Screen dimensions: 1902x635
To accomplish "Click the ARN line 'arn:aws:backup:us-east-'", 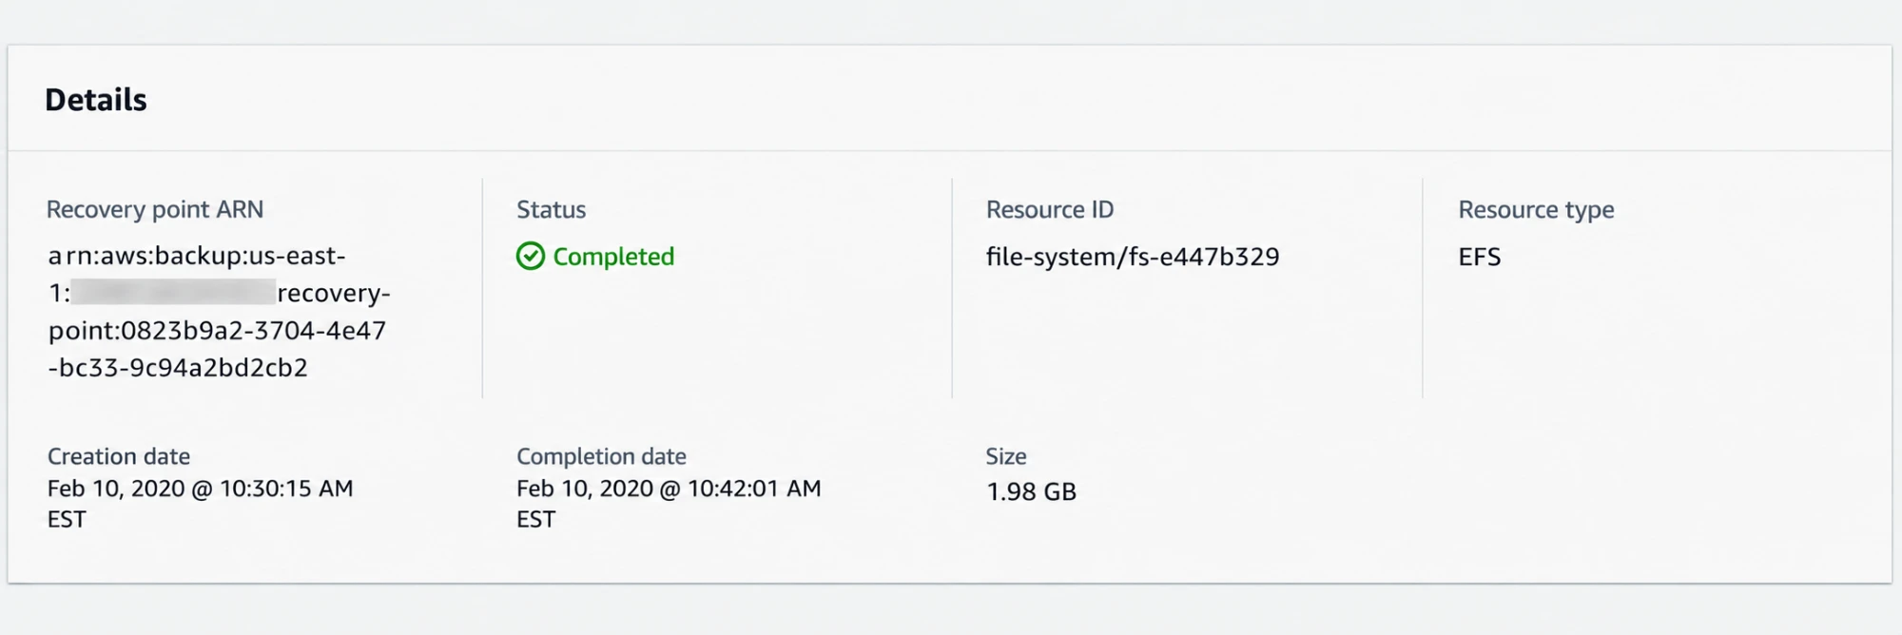I will point(197,256).
